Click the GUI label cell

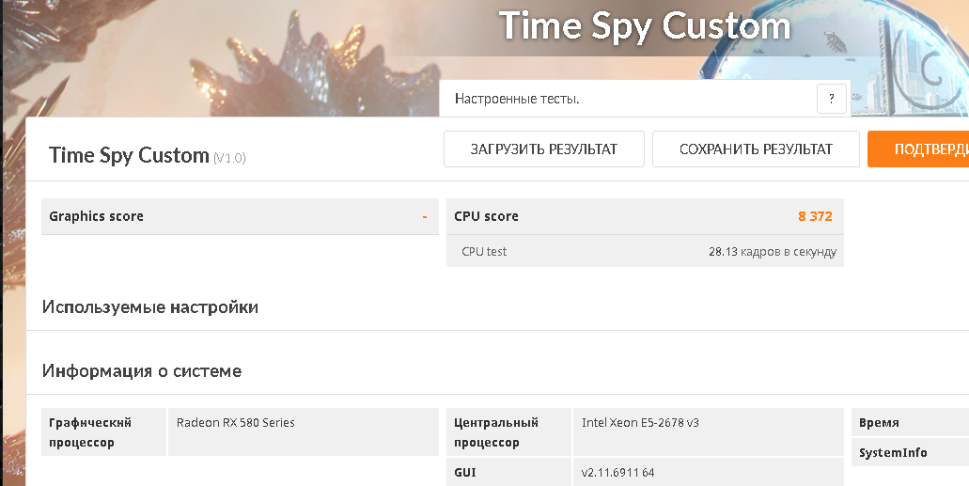(509, 473)
